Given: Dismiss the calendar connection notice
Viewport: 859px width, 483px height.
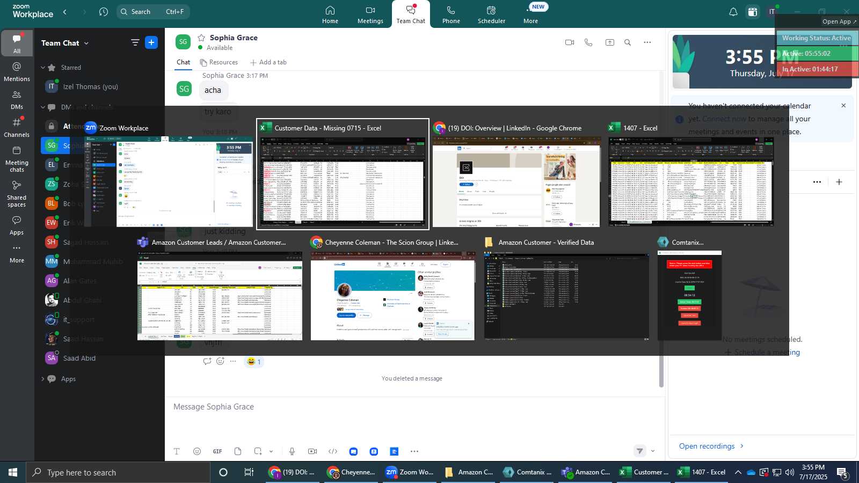Looking at the screenshot, I should pos(843,106).
